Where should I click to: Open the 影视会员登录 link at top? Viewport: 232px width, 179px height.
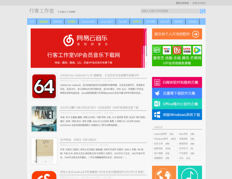tap(199, 3)
